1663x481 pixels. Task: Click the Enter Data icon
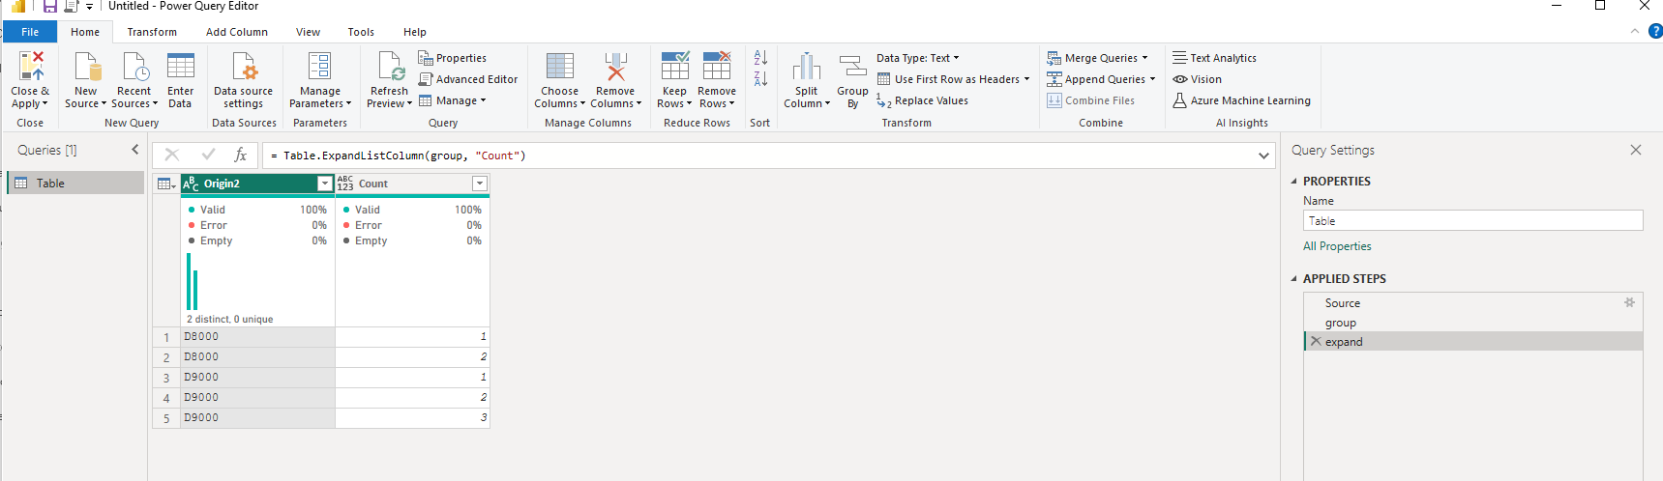pyautogui.click(x=180, y=66)
